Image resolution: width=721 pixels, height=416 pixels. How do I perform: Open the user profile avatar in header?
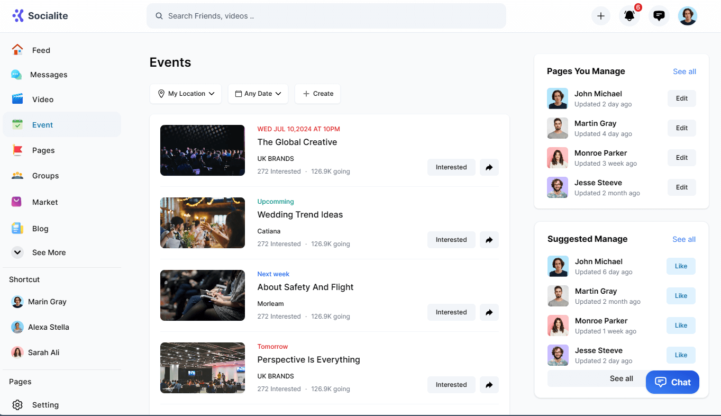[x=687, y=16]
